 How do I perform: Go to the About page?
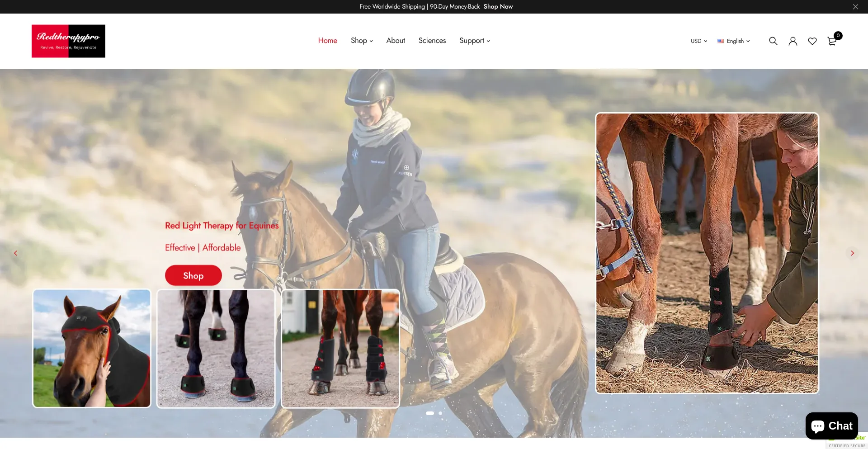(x=395, y=41)
